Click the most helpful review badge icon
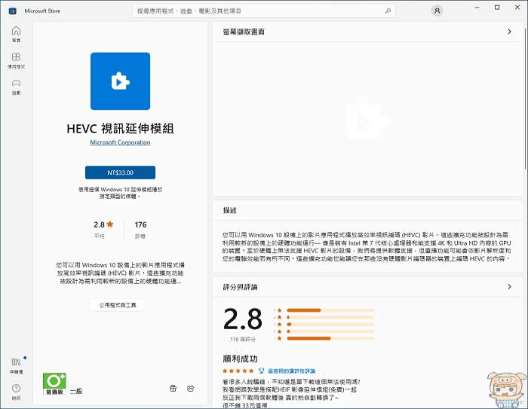 (x=261, y=371)
